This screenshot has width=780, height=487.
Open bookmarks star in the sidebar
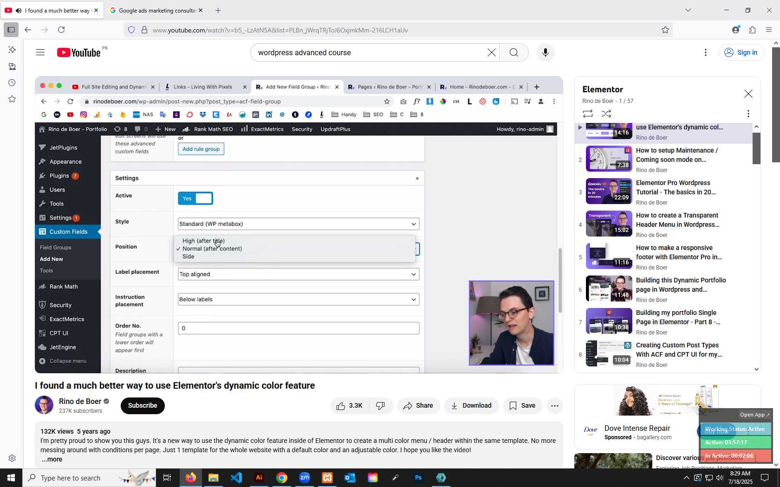pyautogui.click(x=12, y=99)
